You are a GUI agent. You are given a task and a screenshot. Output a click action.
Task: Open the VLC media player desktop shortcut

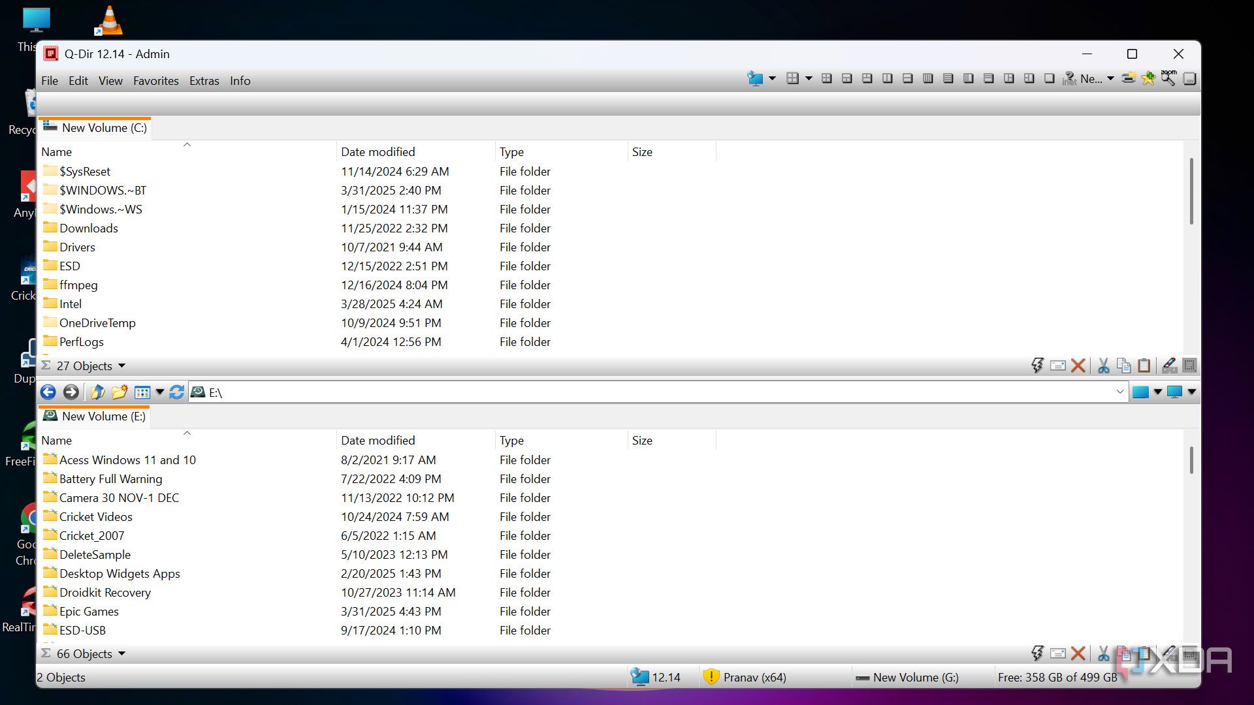click(108, 20)
